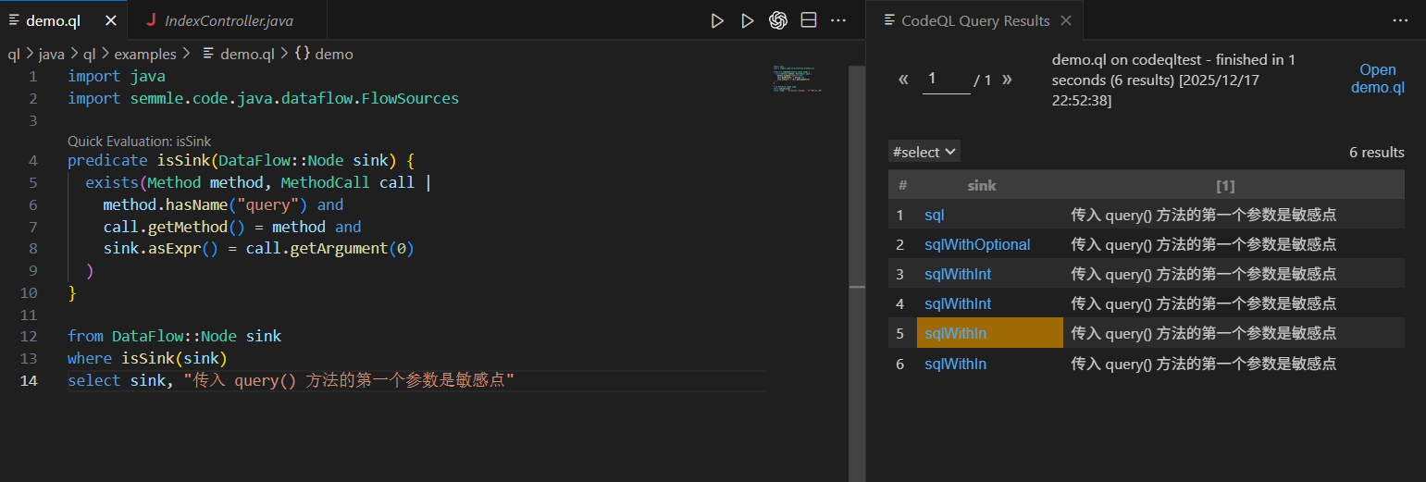Click row 2 message cell text
The height and width of the screenshot is (482, 1426).
[1204, 244]
